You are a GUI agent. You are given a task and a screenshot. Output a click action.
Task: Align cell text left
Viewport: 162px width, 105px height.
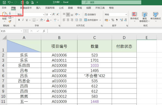[64, 20]
